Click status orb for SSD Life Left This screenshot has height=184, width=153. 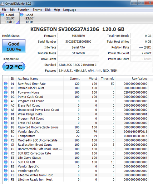coord(6,162)
